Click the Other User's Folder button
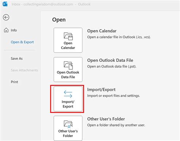The width and height of the screenshot is (180, 141). pyautogui.click(x=68, y=128)
